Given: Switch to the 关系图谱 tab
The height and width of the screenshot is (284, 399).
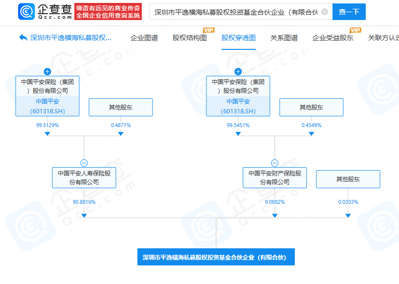Looking at the screenshot, I should (x=284, y=38).
